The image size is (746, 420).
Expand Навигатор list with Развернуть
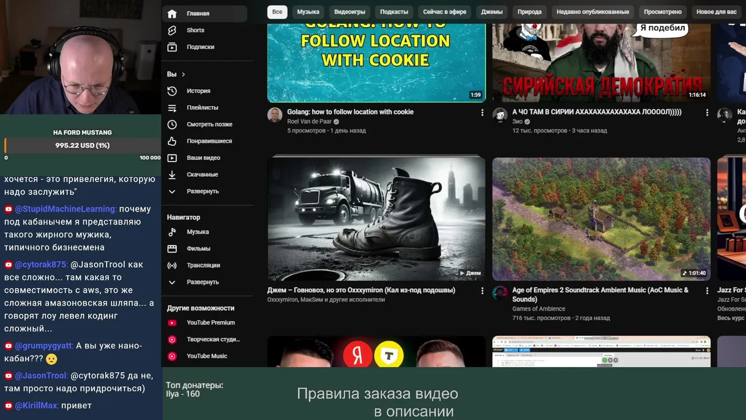tap(202, 282)
